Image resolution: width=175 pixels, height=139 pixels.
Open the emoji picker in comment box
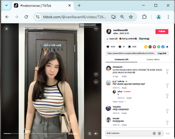pos(159,133)
